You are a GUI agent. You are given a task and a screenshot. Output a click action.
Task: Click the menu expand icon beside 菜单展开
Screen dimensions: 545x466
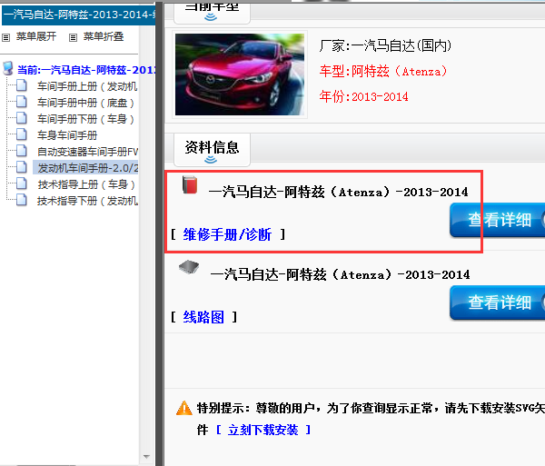coord(6,37)
